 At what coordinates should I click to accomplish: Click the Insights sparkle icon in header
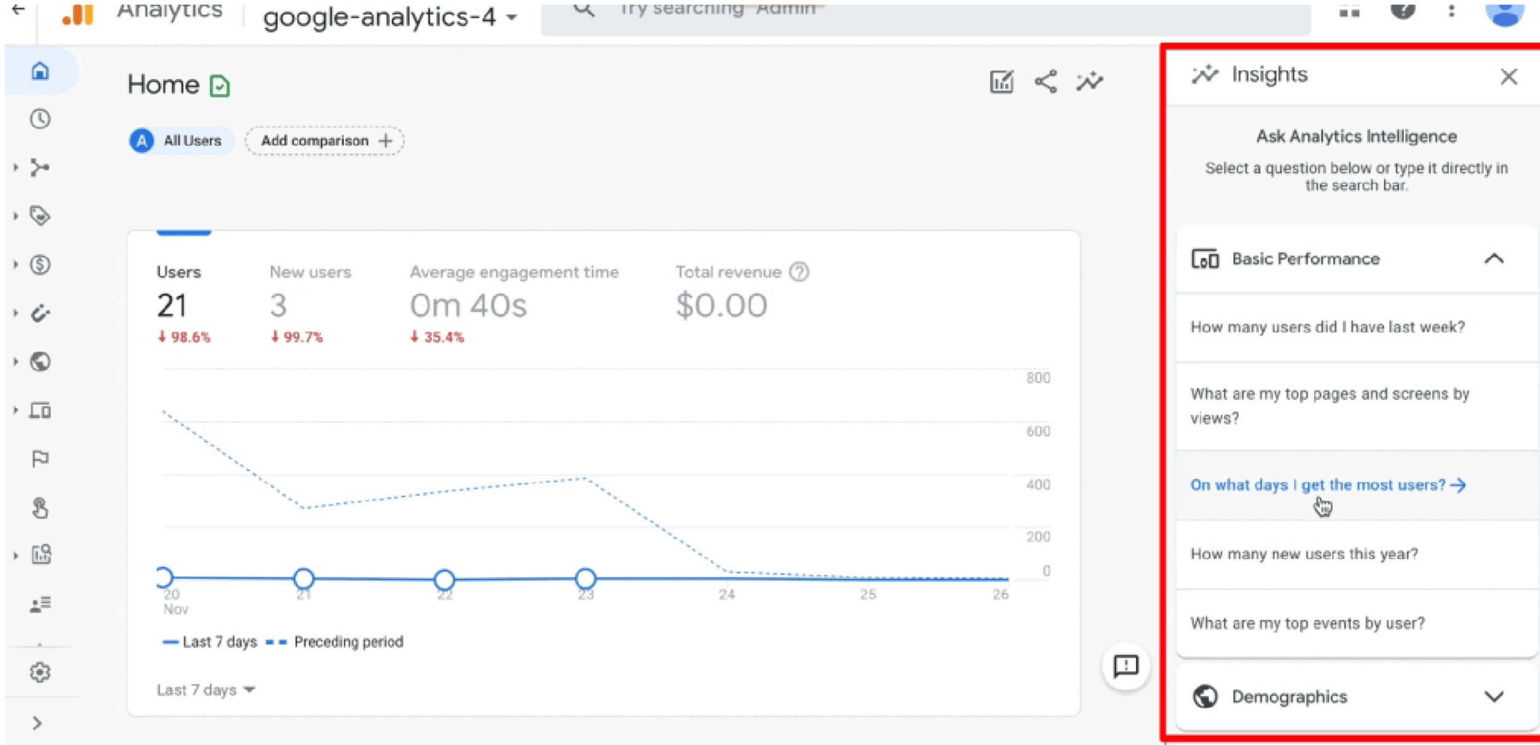click(x=1090, y=81)
